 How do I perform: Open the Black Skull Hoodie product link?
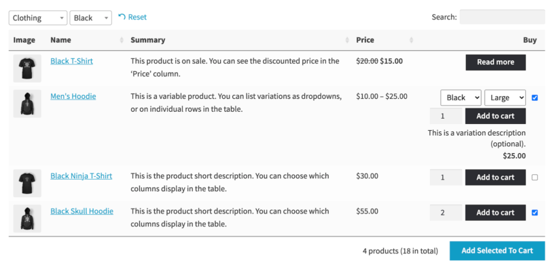(82, 211)
